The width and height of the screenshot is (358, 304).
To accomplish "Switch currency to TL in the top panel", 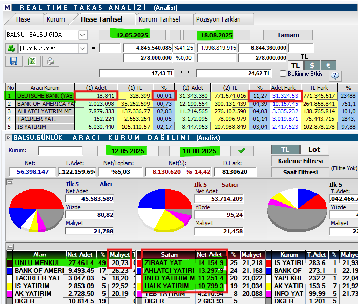I will point(296,66).
